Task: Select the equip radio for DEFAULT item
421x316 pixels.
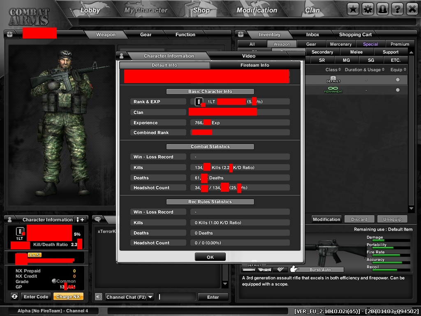Action: (398, 79)
